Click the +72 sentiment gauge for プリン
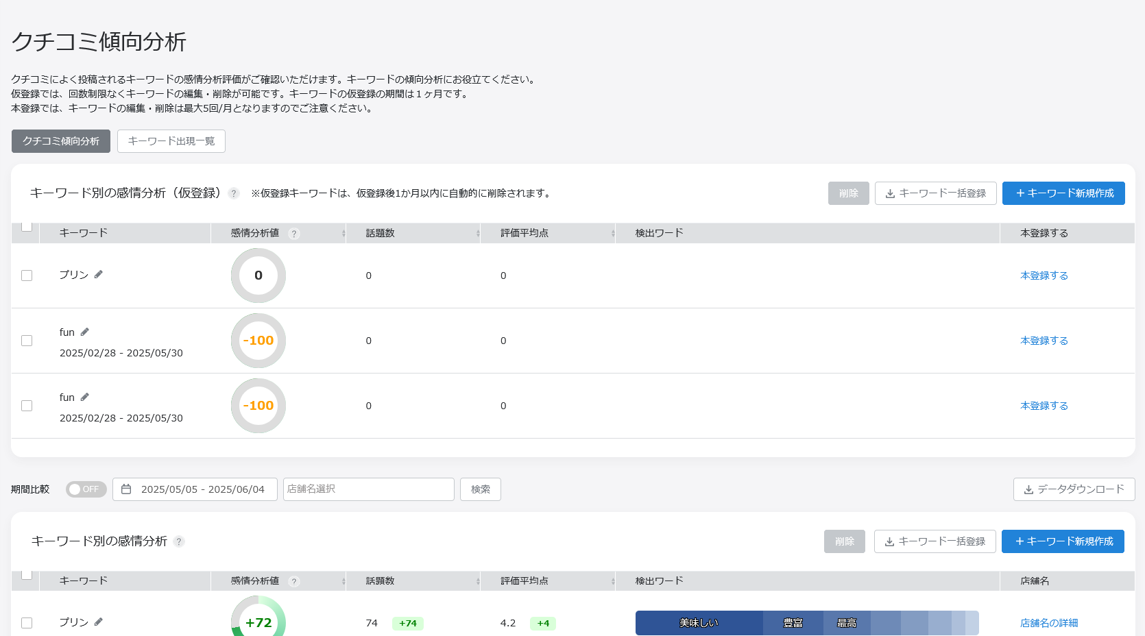The height and width of the screenshot is (636, 1145). pyautogui.click(x=258, y=622)
